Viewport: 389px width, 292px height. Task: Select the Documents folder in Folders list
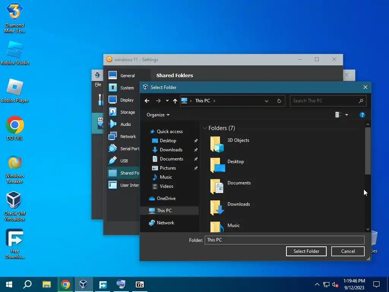[231, 186]
